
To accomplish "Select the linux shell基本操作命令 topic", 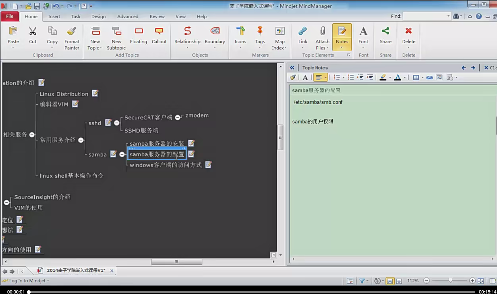I will coord(72,175).
